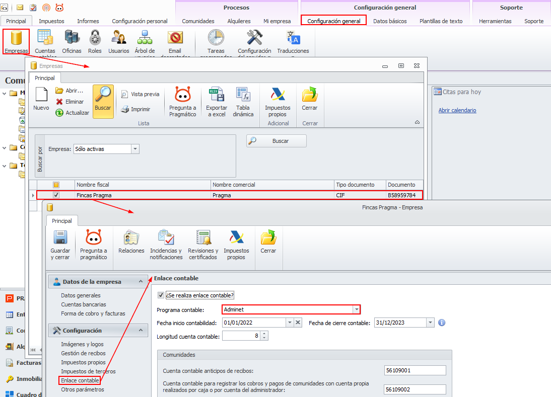Image resolution: width=551 pixels, height=397 pixels.
Task: Click the account field showing 56109002
Action: (x=415, y=389)
